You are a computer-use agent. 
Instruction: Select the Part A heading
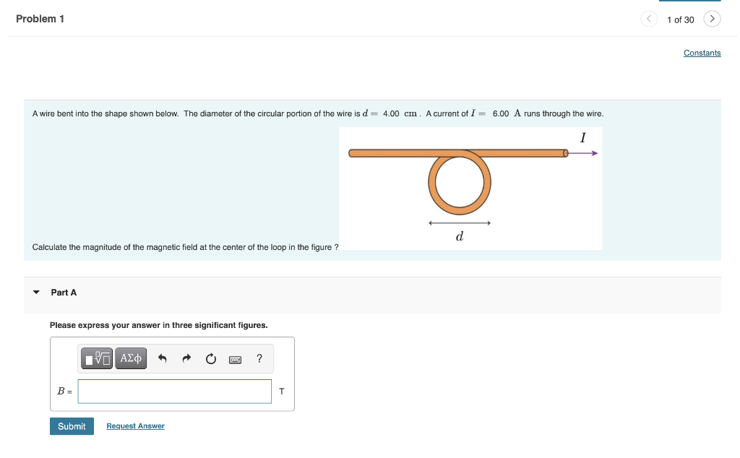pos(64,292)
